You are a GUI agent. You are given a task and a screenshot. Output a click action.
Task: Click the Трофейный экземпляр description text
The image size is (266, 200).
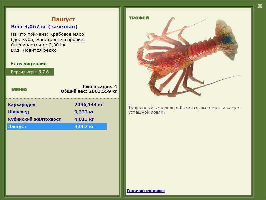(185, 110)
